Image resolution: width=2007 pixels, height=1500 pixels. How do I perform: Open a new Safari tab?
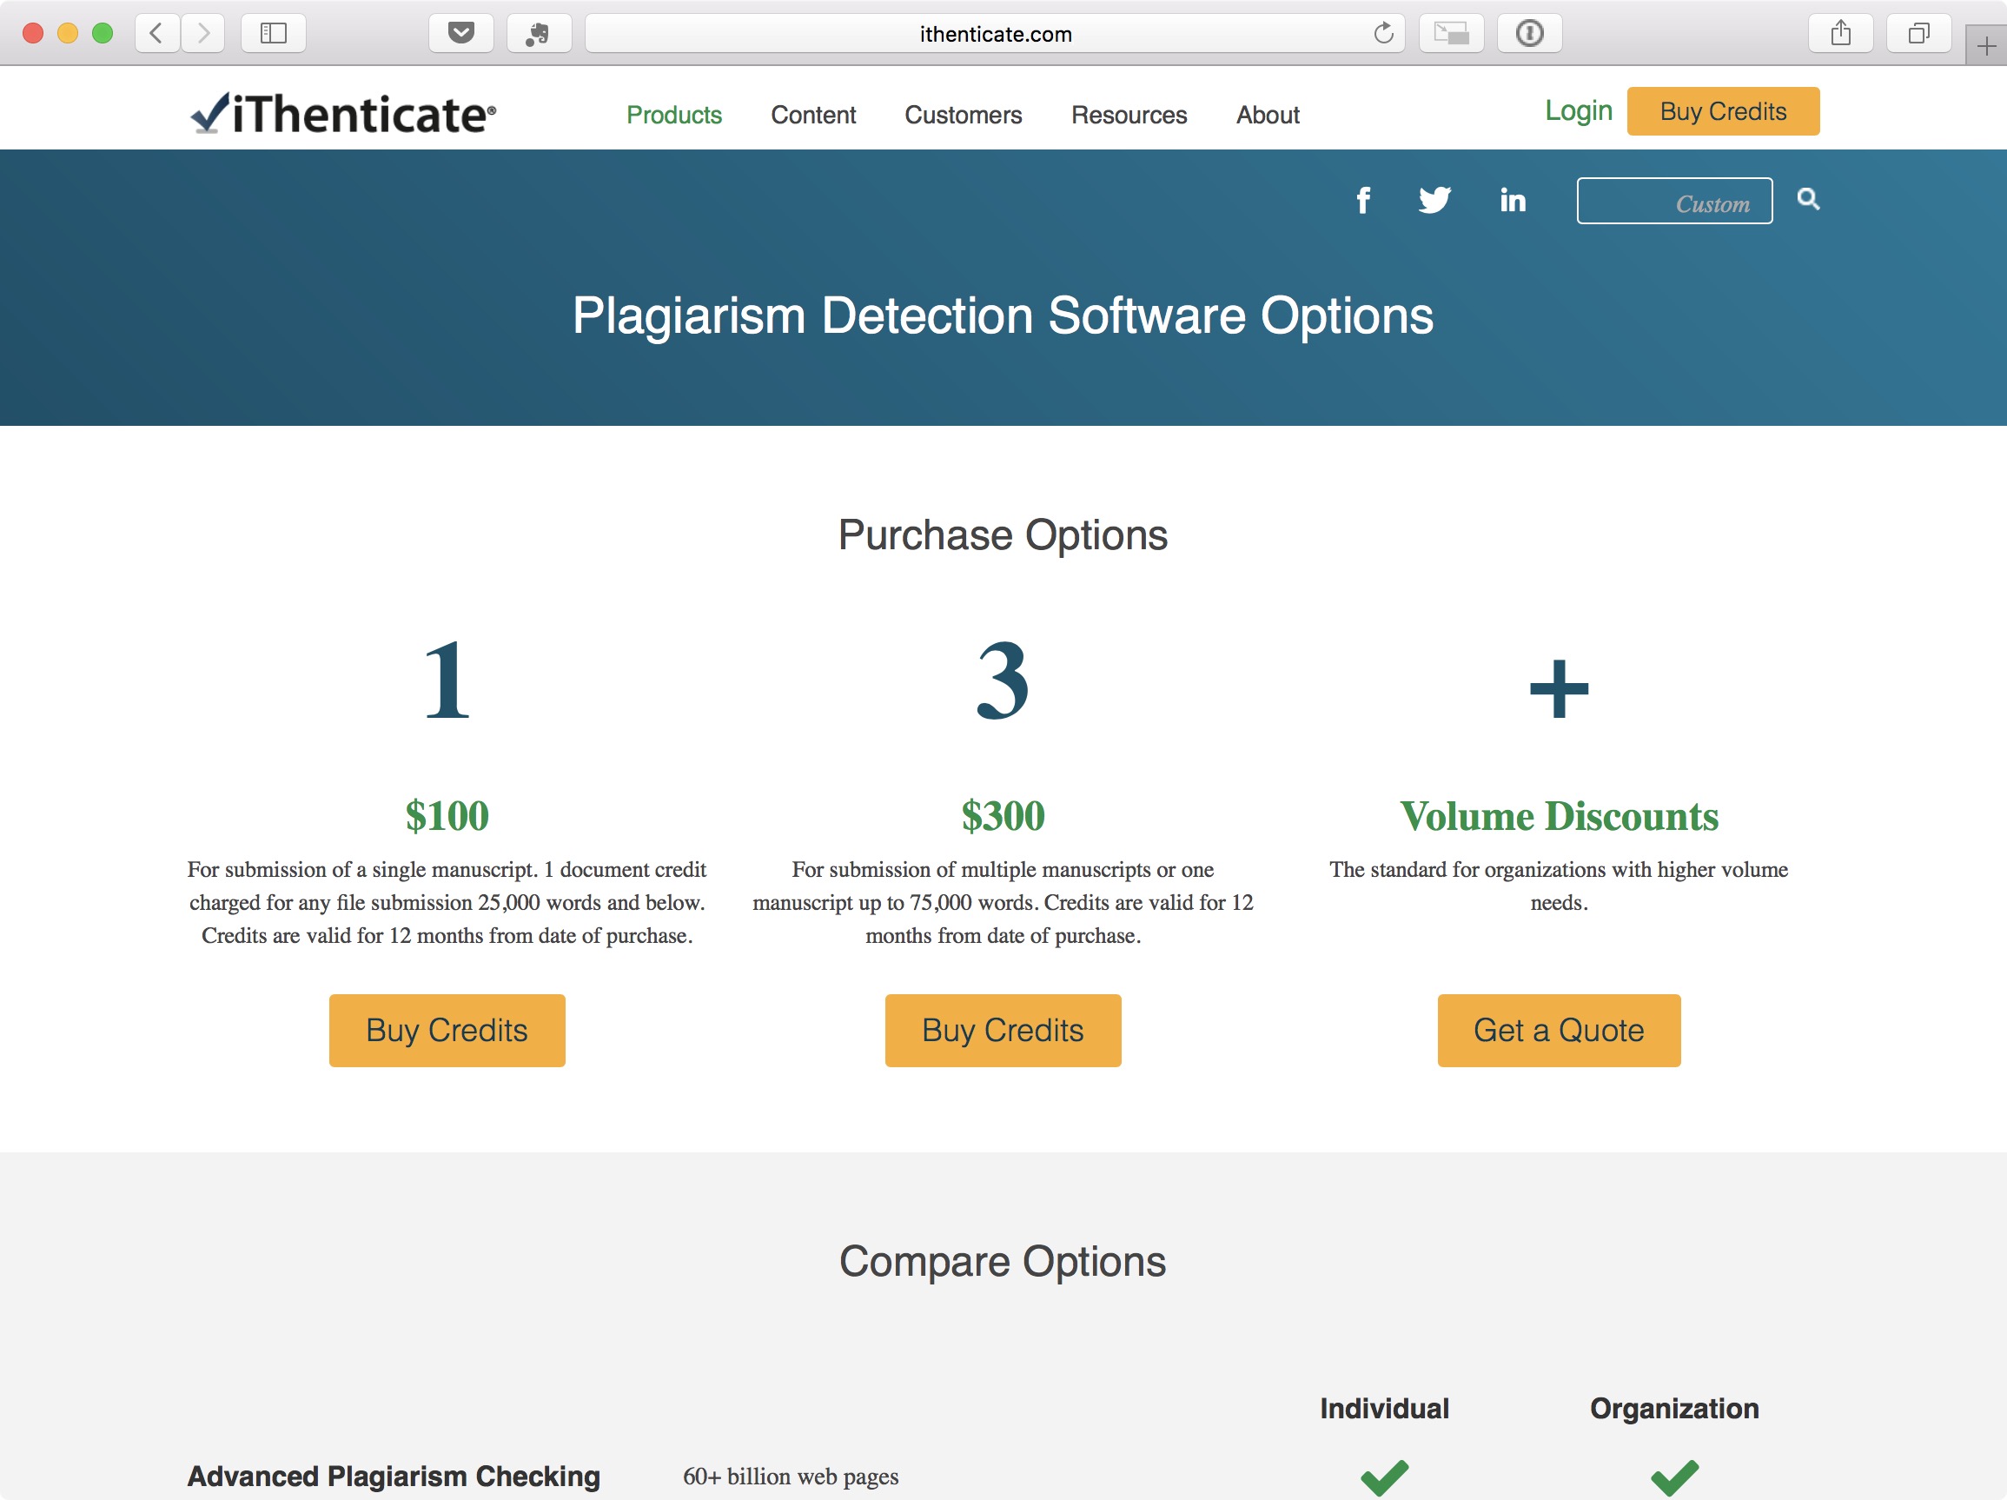(1985, 45)
